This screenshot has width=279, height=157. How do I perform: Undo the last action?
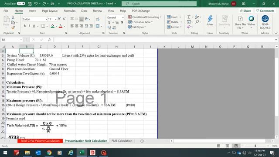pyautogui.click(x=36, y=3)
